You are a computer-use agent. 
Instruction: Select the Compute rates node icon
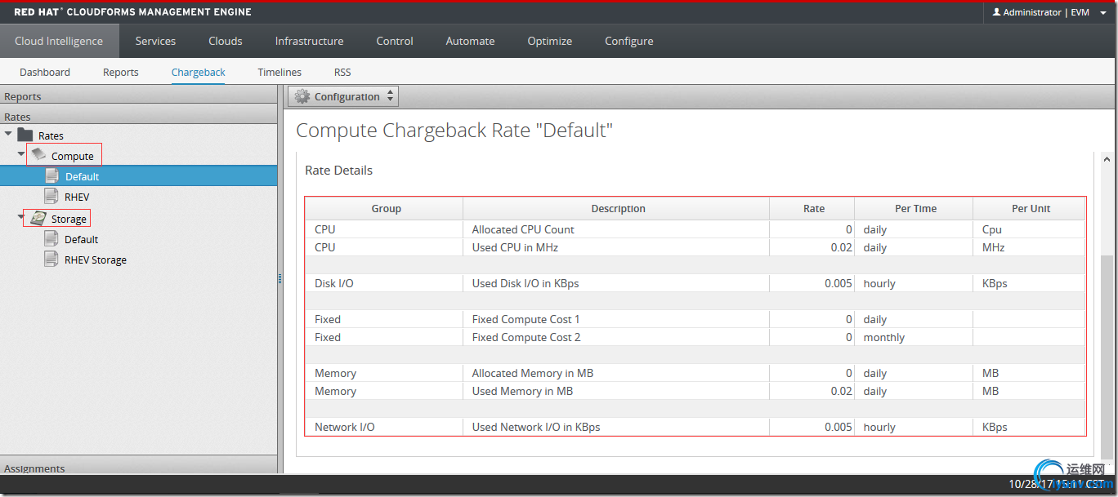39,154
